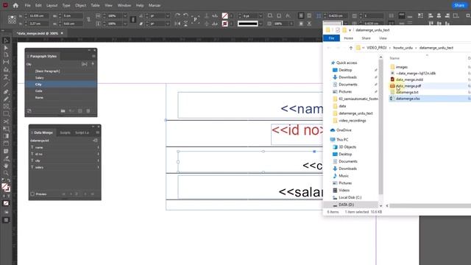Select the Line tool
This screenshot has width=471, height=265.
6,85
